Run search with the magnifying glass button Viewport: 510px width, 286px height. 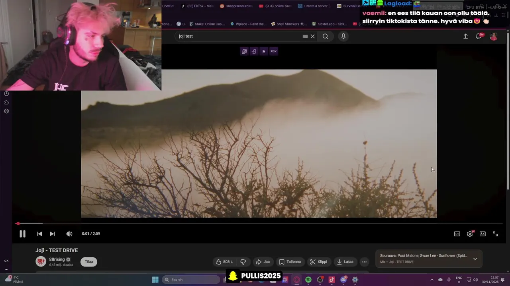(x=326, y=36)
